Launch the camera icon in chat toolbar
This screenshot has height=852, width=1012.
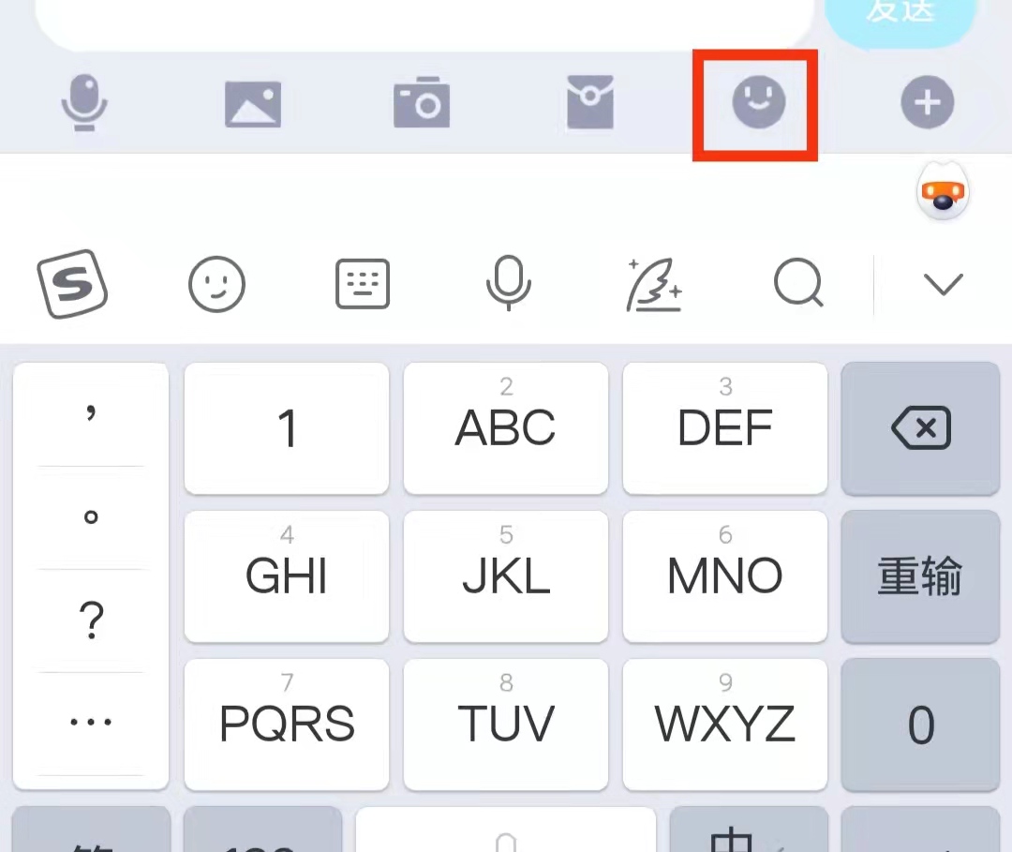pos(422,102)
